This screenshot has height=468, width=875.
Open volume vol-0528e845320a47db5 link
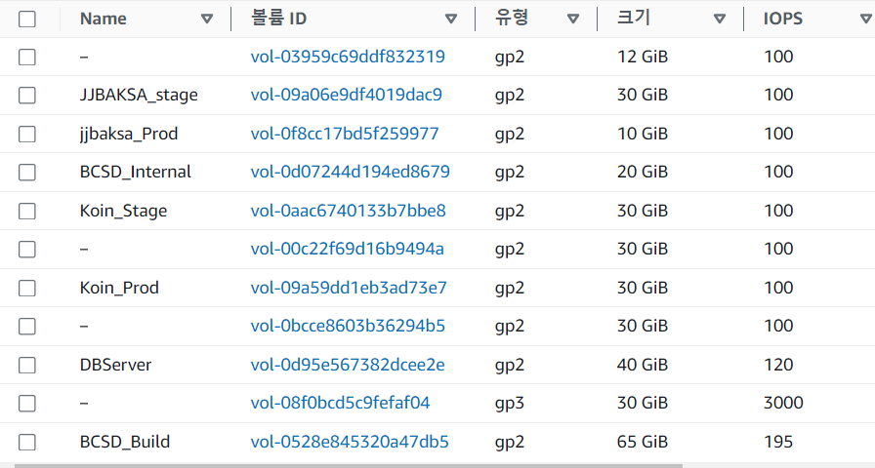350,442
